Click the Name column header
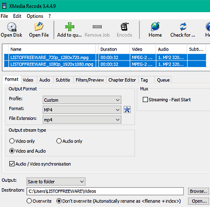Image resolution: width=210 pixels, height=207 pixels. click(52, 49)
